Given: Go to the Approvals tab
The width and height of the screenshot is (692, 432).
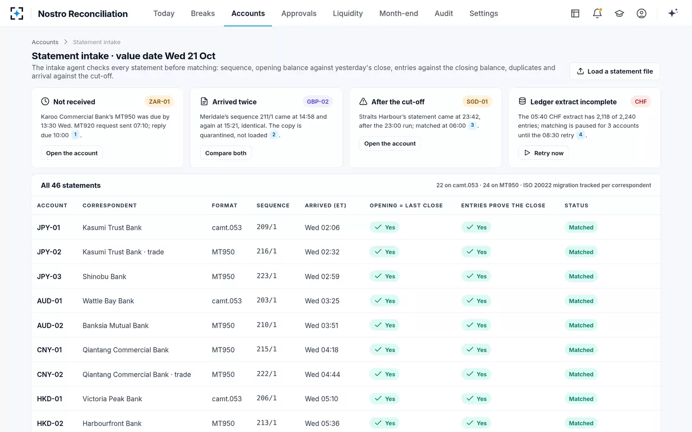Looking at the screenshot, I should 299,13.
